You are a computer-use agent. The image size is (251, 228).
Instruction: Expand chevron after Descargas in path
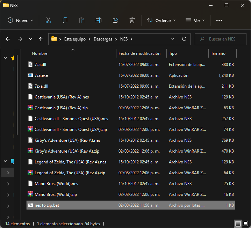(x=116, y=39)
